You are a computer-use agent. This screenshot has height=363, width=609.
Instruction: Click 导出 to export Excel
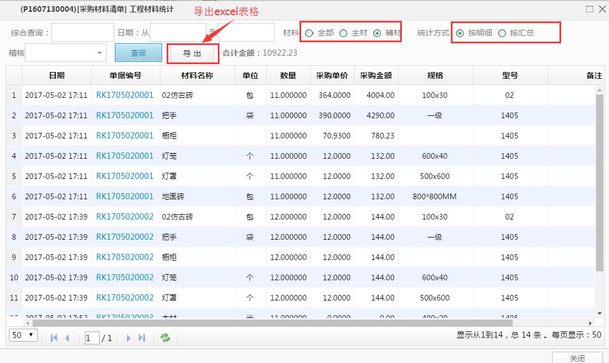point(192,53)
